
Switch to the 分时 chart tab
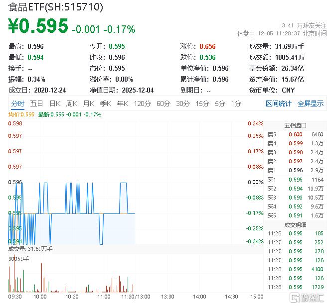(x=17, y=103)
